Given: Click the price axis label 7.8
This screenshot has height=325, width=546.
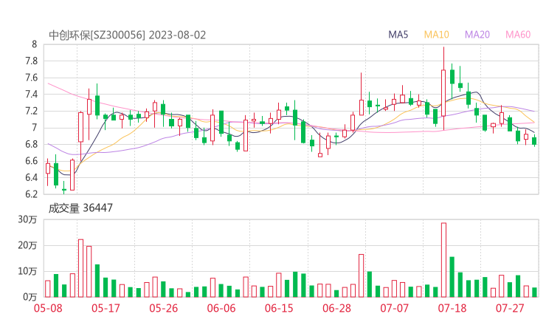Looking at the screenshot, I should (x=31, y=61).
